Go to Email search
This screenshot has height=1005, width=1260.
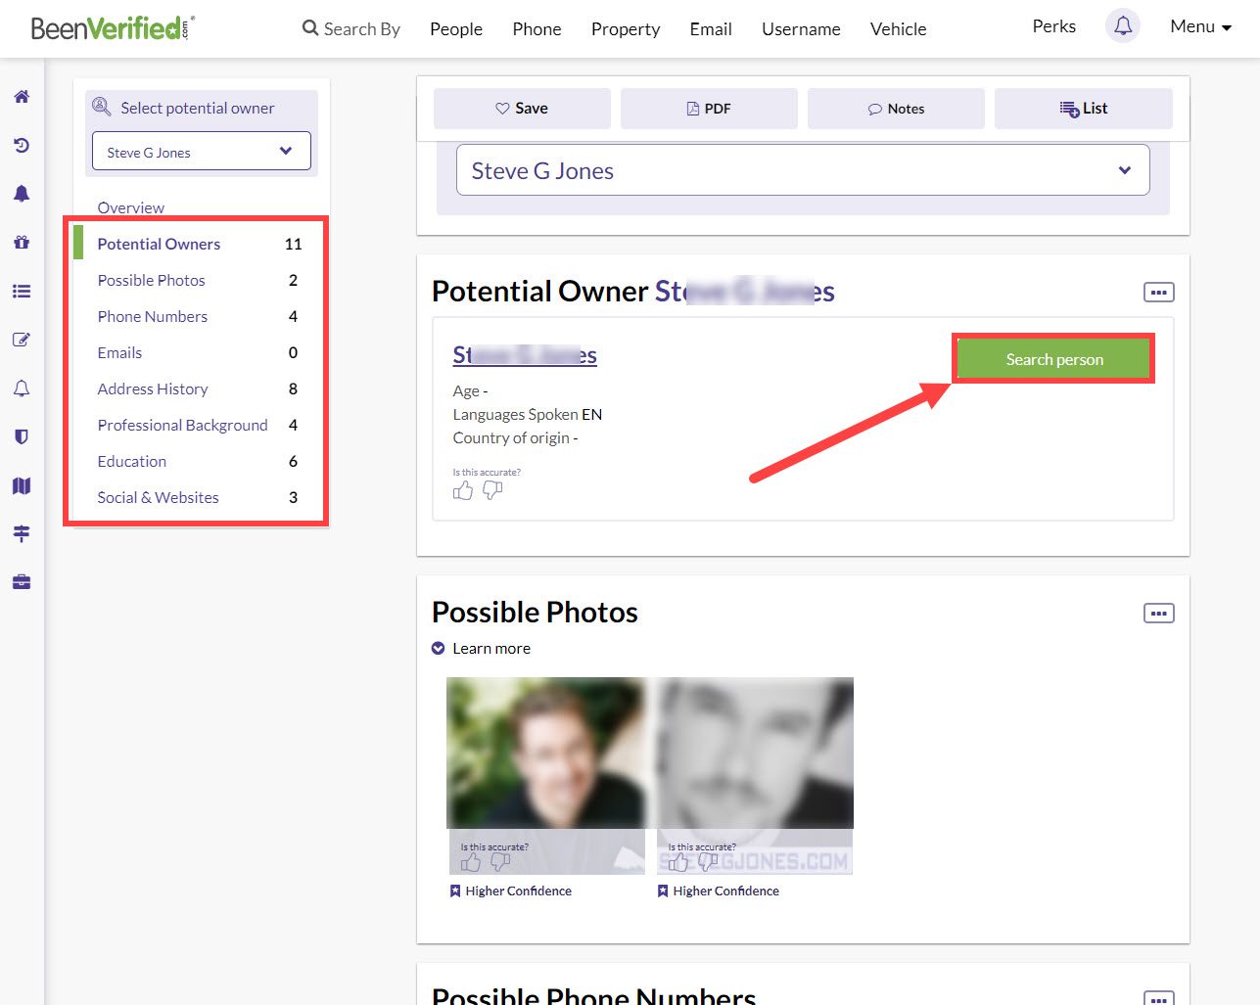pos(711,28)
